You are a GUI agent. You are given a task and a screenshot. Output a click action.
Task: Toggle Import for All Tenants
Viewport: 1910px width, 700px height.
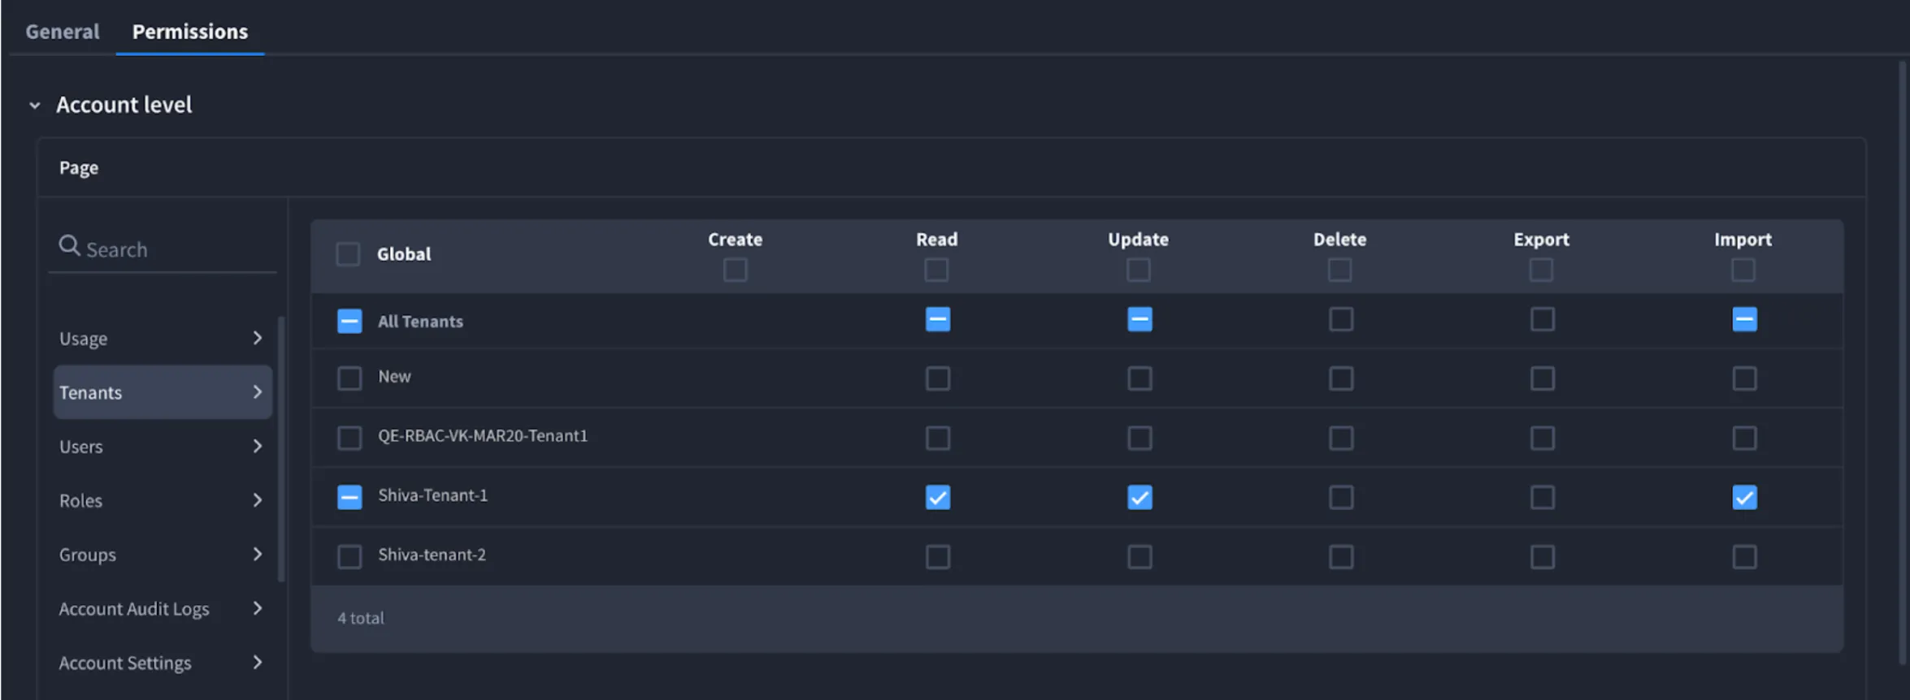pyautogui.click(x=1745, y=320)
